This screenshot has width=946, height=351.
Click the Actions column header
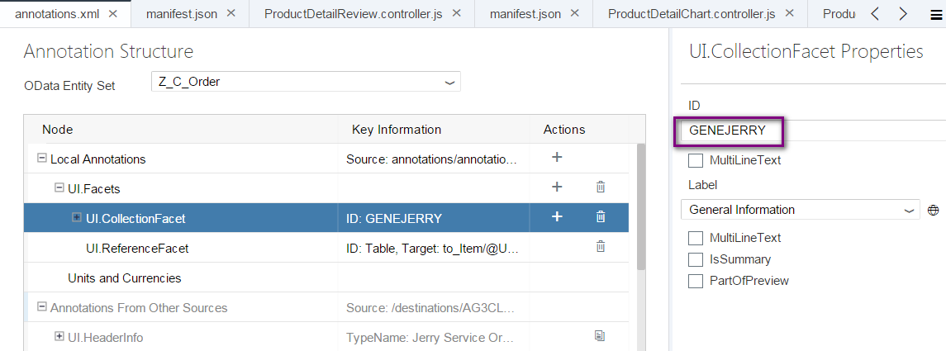564,130
